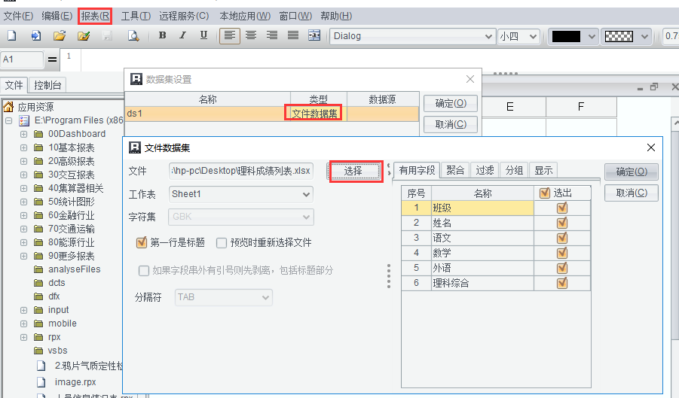Click the vsbs folder icon
Screen dimensions: 679x398
38,351
